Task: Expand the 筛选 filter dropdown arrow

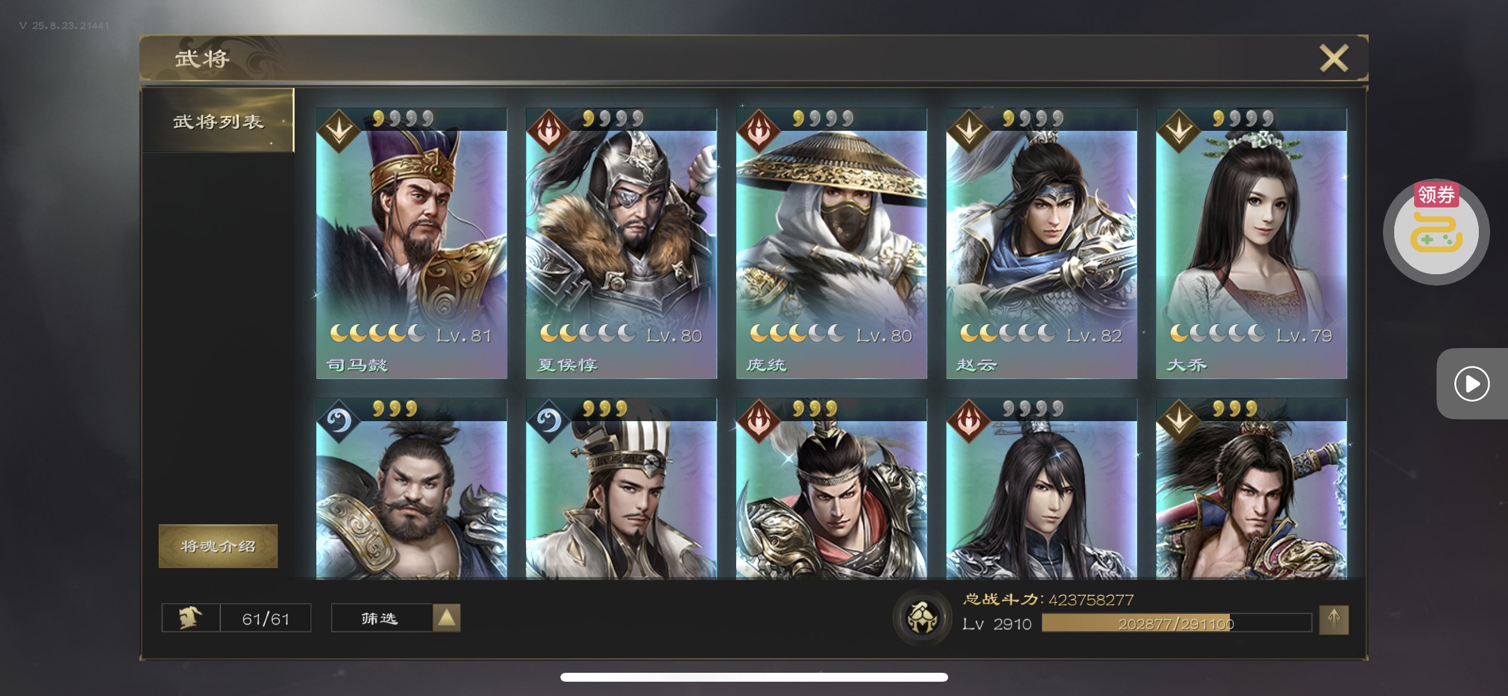Action: [x=447, y=618]
